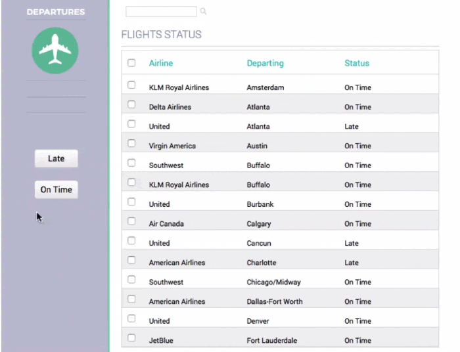Tick the Virgin America Austin checkbox
This screenshot has height=352, width=460.
pyautogui.click(x=131, y=143)
